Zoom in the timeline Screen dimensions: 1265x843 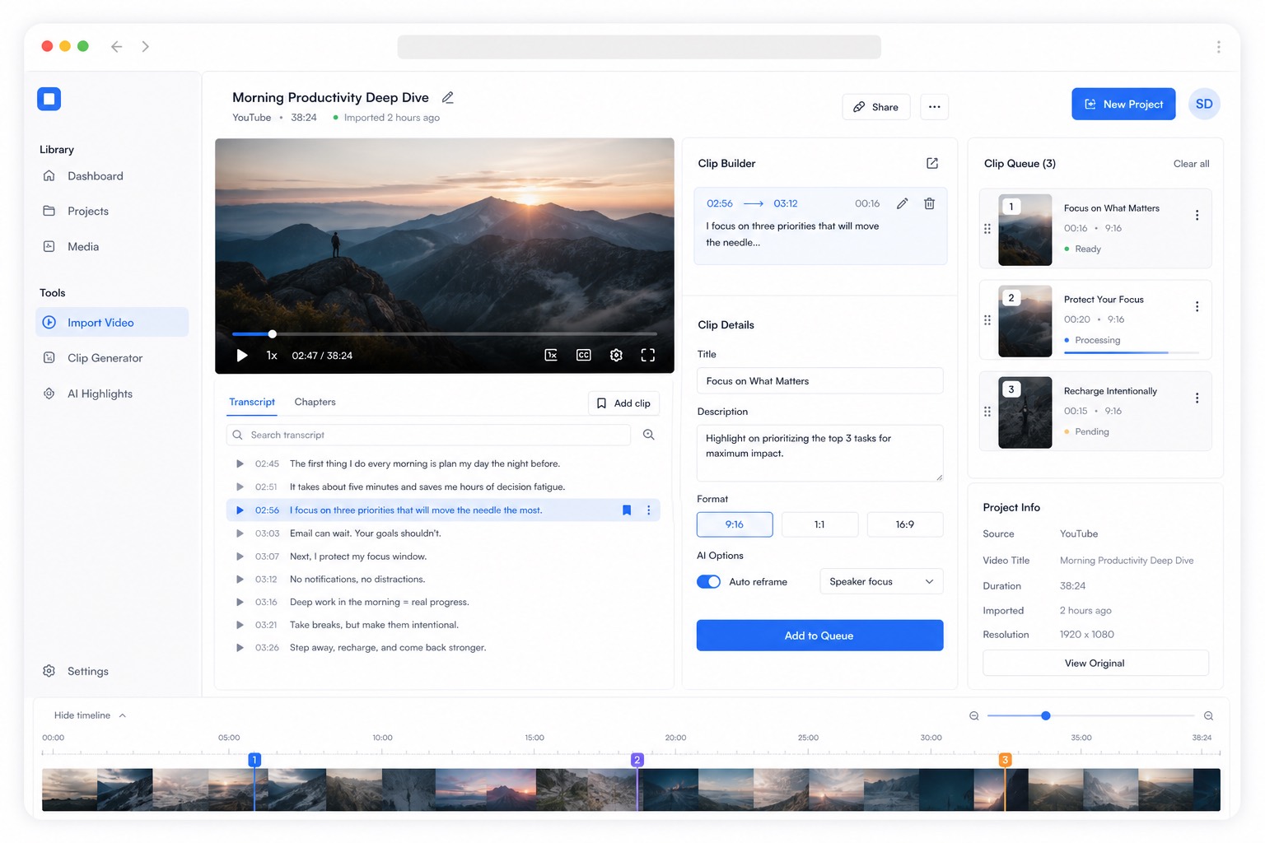click(1208, 716)
